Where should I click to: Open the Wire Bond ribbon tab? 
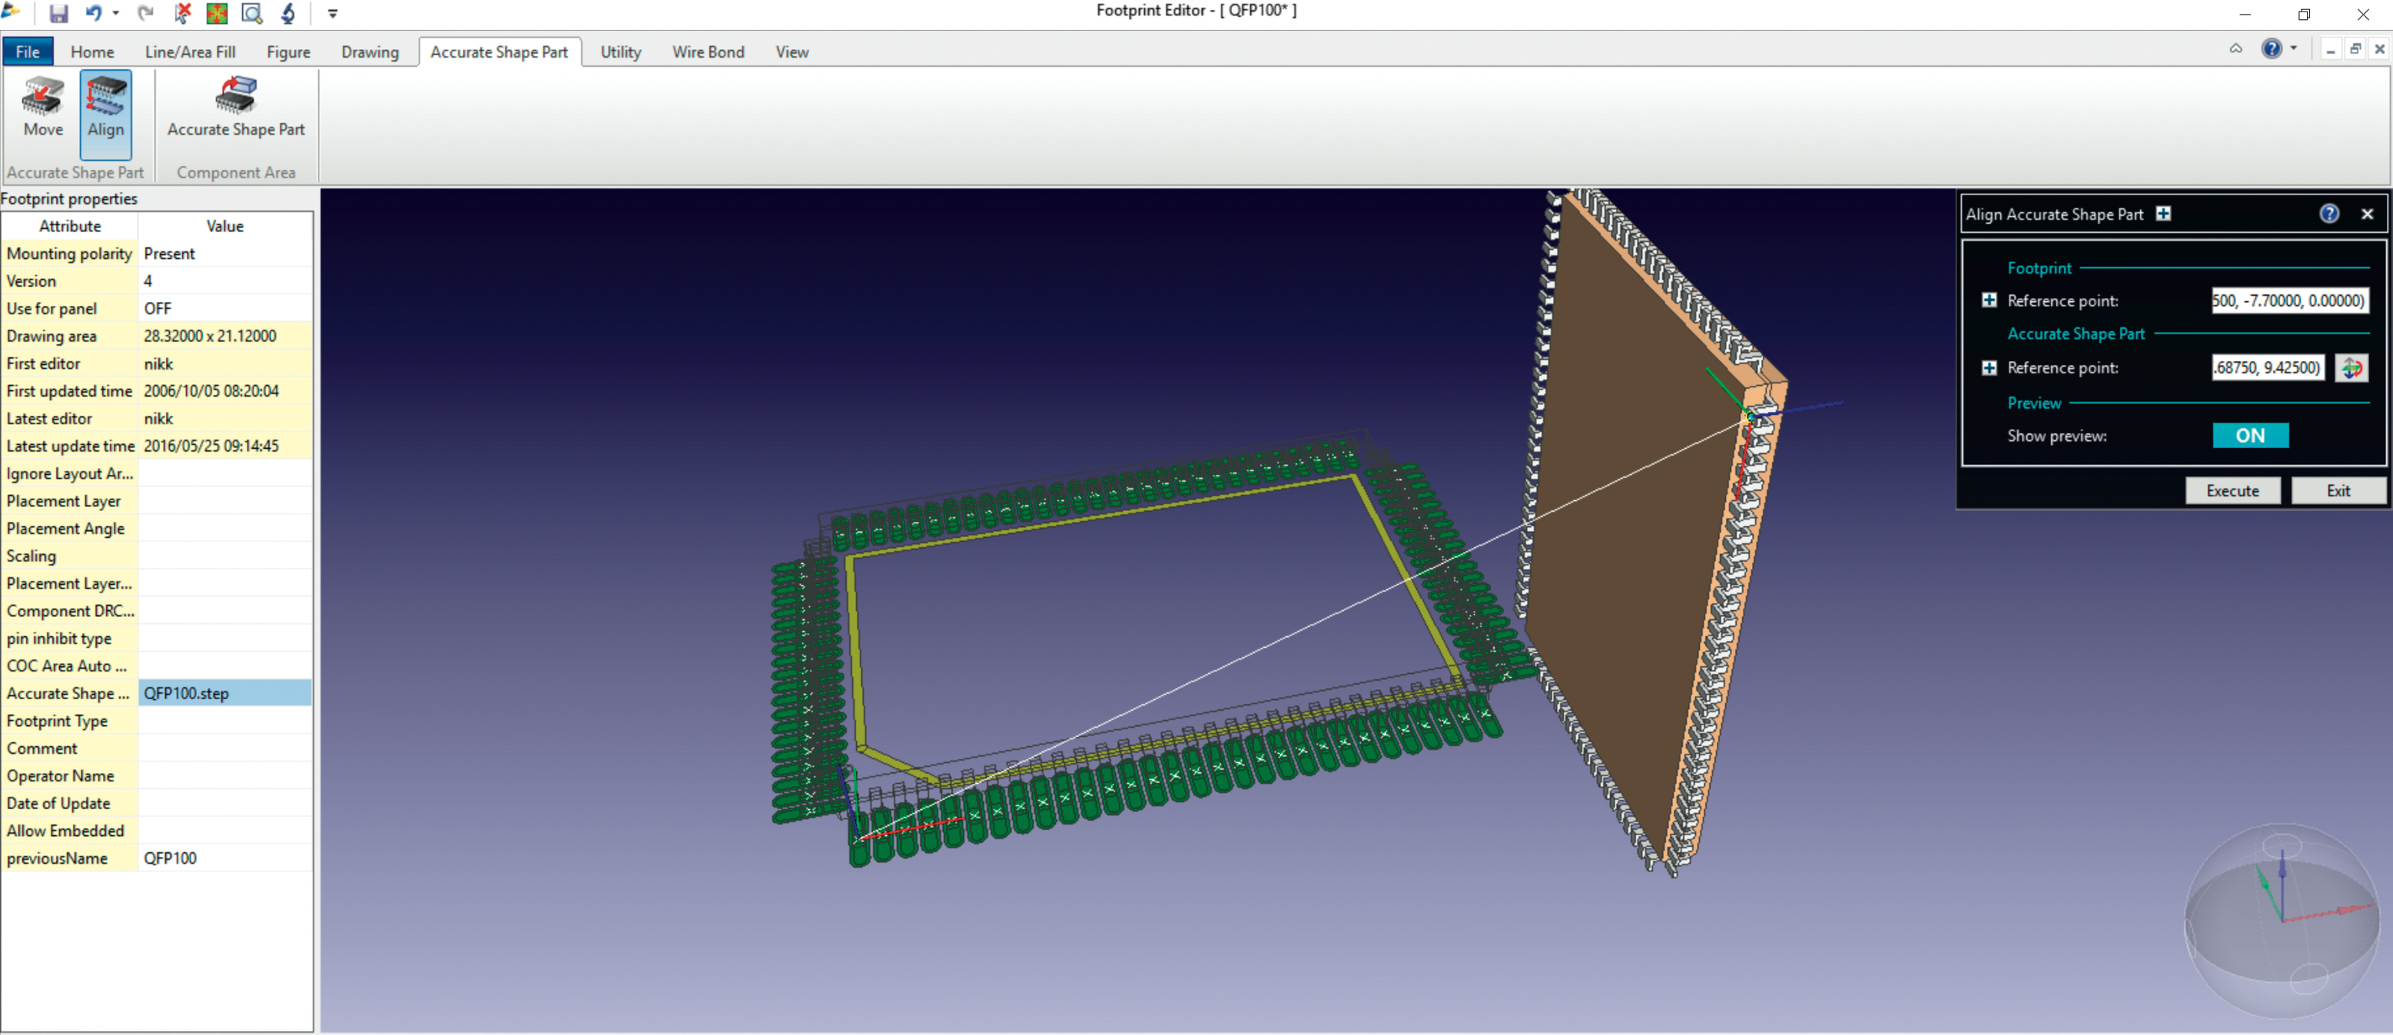708,52
